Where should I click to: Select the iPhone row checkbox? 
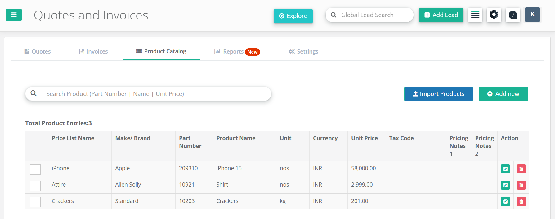coord(35,169)
